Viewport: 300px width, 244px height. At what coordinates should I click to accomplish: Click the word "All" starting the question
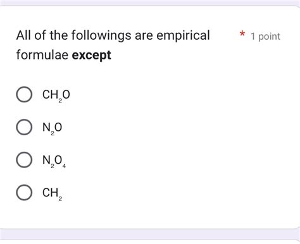click(x=23, y=35)
